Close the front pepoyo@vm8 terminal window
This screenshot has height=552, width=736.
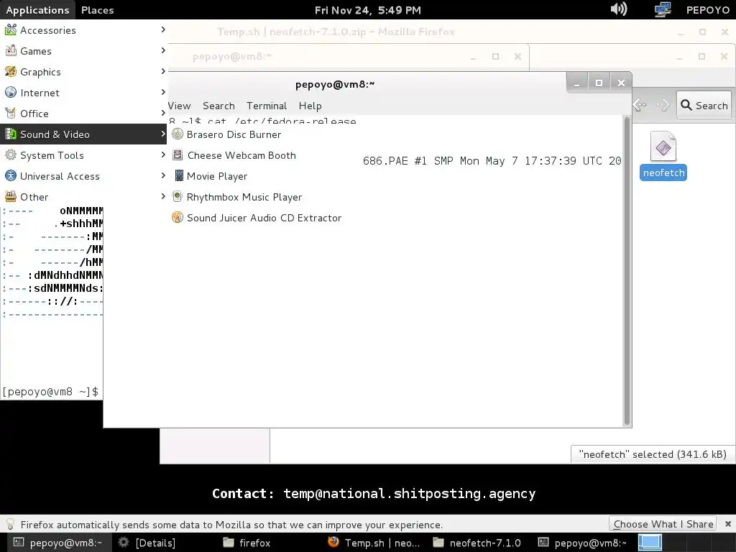tap(621, 83)
